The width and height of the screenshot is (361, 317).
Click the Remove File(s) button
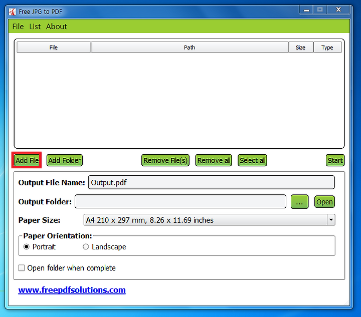[x=165, y=160]
